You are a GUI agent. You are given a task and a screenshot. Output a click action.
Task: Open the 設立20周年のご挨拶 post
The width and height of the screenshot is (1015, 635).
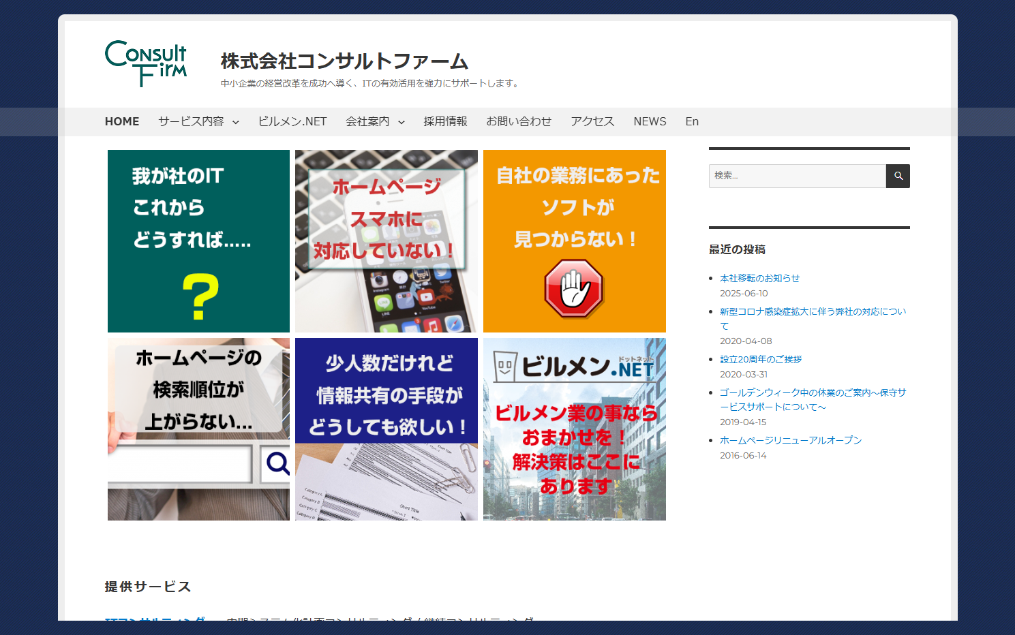[x=760, y=359]
